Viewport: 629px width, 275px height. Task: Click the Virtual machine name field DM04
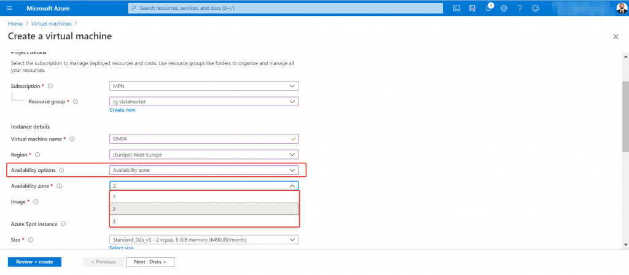204,139
